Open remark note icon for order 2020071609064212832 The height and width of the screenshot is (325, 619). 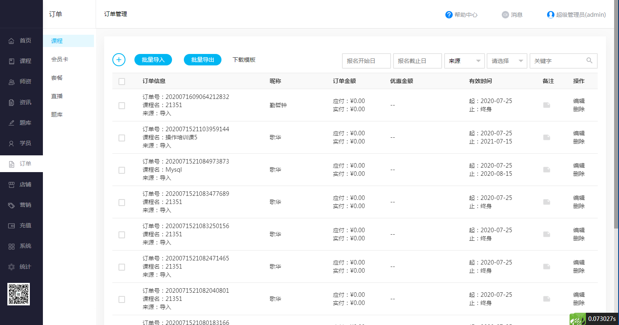546,105
